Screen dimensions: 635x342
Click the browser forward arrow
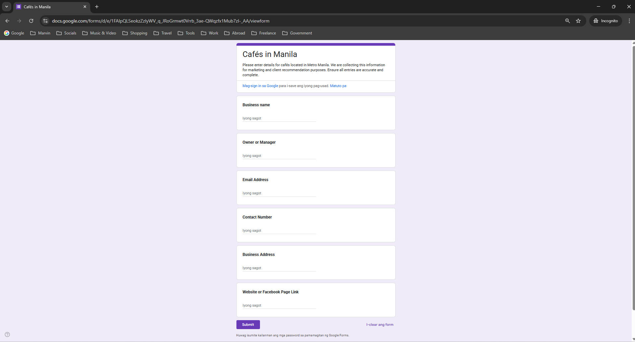[x=19, y=21]
